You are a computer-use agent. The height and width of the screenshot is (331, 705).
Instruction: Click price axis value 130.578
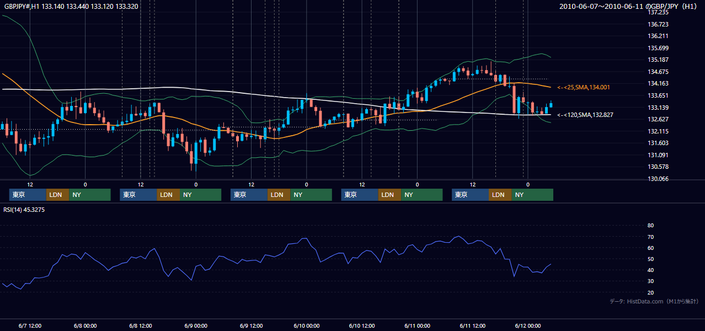coord(658,167)
